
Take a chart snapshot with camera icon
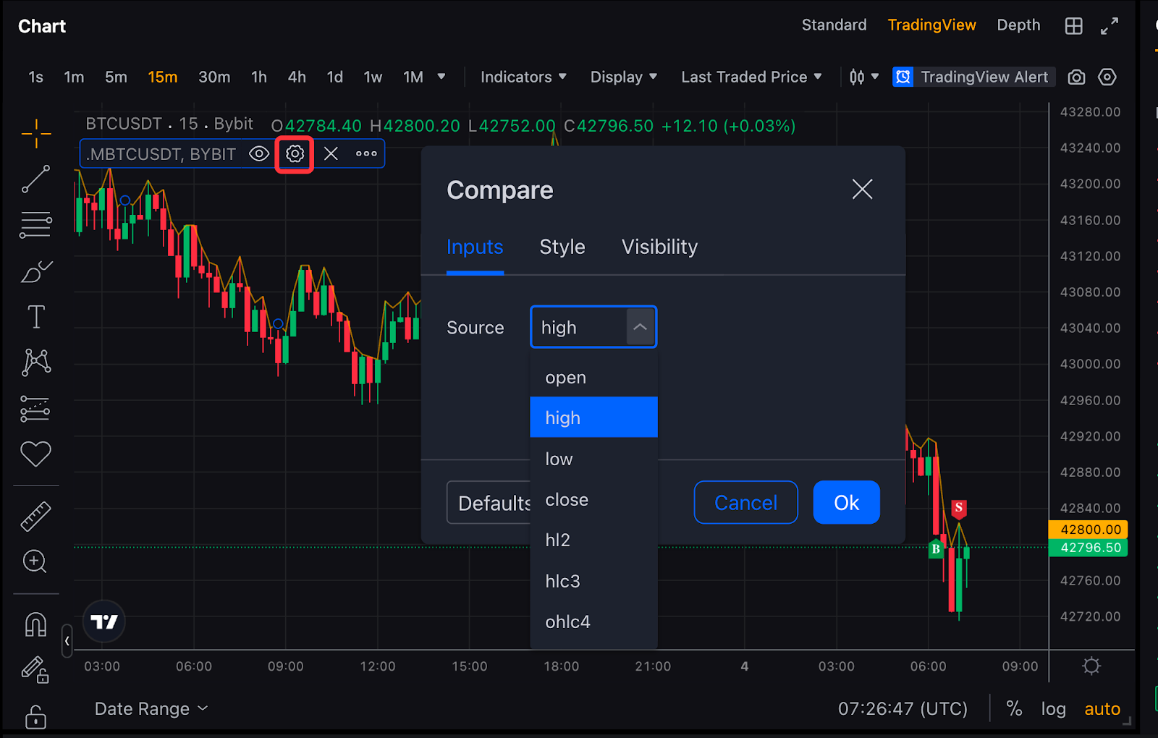coord(1076,77)
